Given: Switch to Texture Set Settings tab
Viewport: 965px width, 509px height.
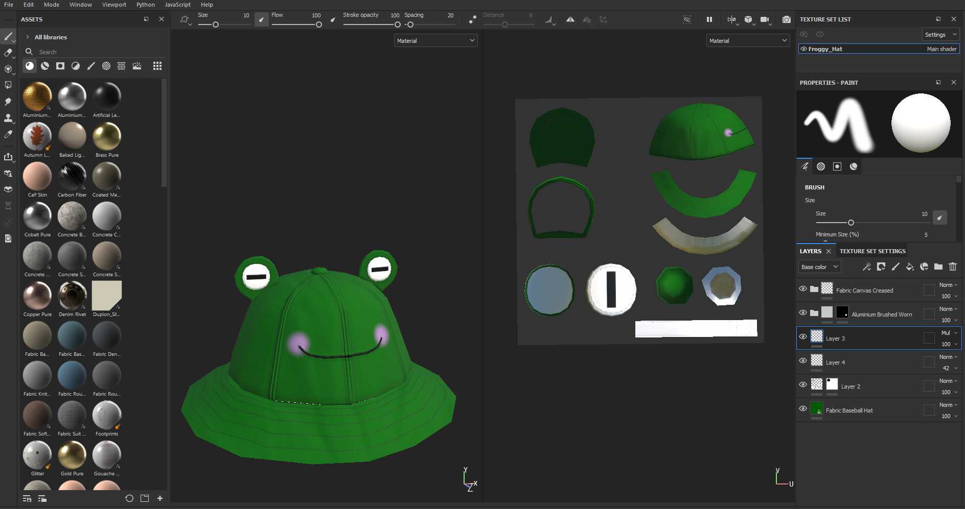Looking at the screenshot, I should (x=872, y=251).
